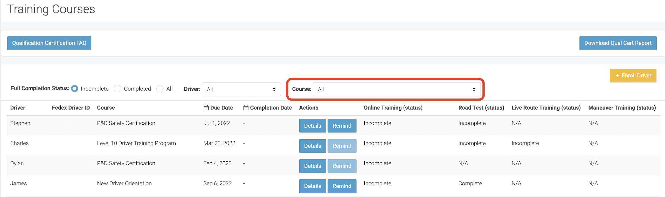Select driver name Stephen
This screenshot has height=197, width=665.
click(20, 123)
